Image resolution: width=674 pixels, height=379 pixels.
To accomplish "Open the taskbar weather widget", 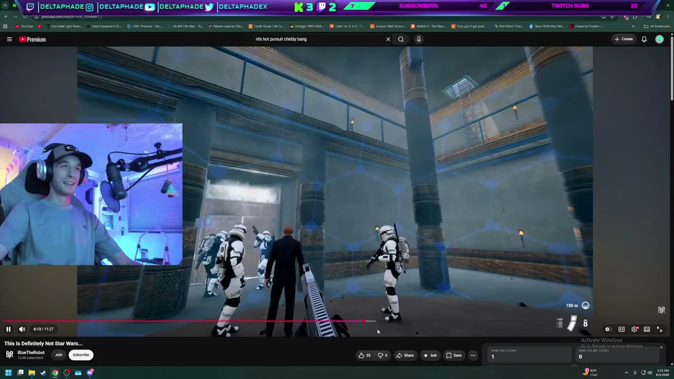I will click(590, 373).
